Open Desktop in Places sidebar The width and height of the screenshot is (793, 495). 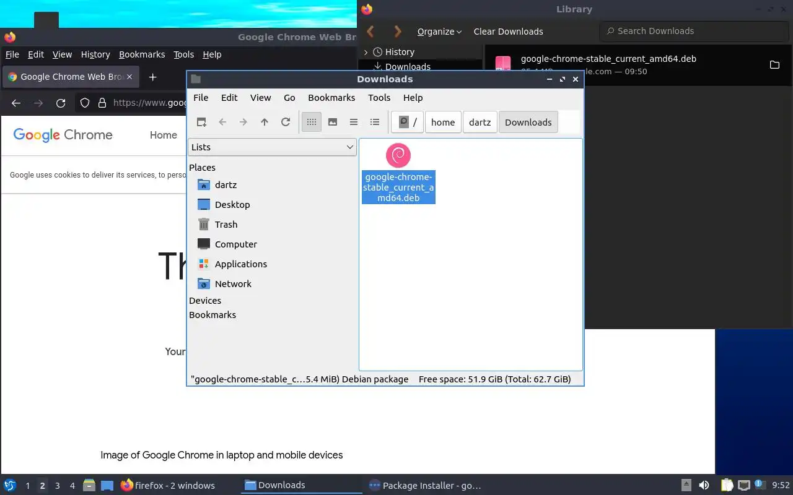tap(232, 205)
